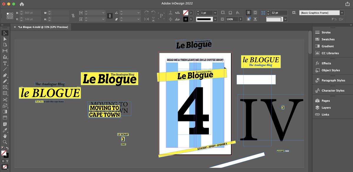Select the Rectangle Frame tool

[5, 87]
